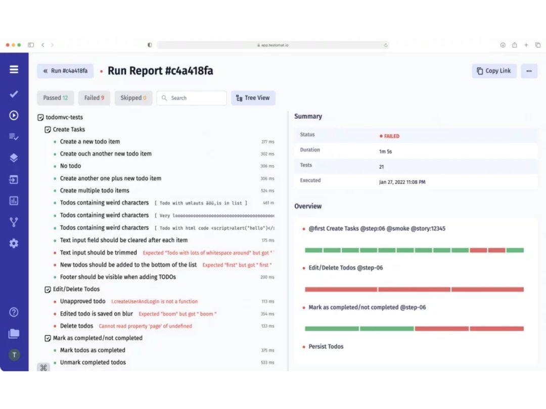The width and height of the screenshot is (546, 409).
Task: Open the import arrow icon in the sidebar
Action: tap(14, 179)
